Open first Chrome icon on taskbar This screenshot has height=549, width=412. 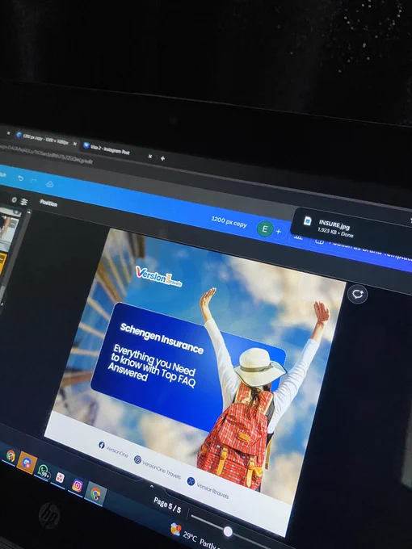[11, 456]
